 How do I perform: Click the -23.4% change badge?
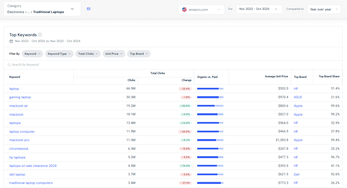click(x=185, y=89)
